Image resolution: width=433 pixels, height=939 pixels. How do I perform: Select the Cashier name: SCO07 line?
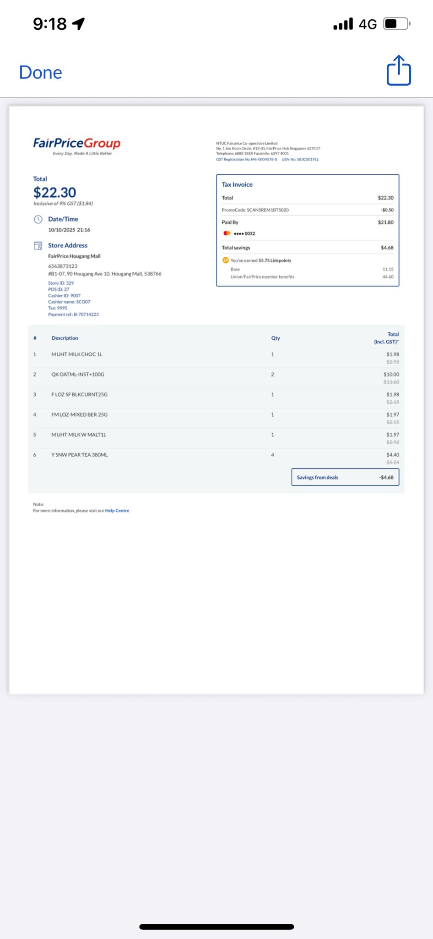coord(69,302)
